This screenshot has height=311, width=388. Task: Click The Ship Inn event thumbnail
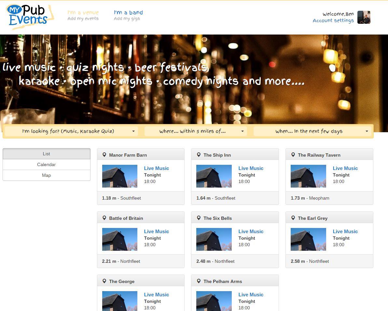214,176
